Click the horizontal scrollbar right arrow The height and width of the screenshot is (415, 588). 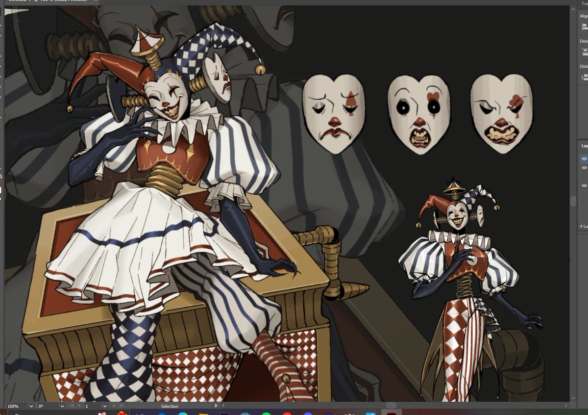(566, 406)
